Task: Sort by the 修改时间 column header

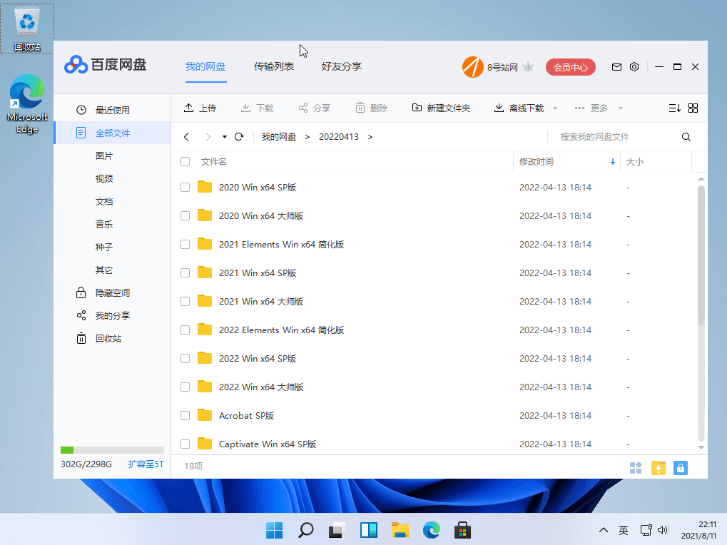Action: click(x=566, y=162)
